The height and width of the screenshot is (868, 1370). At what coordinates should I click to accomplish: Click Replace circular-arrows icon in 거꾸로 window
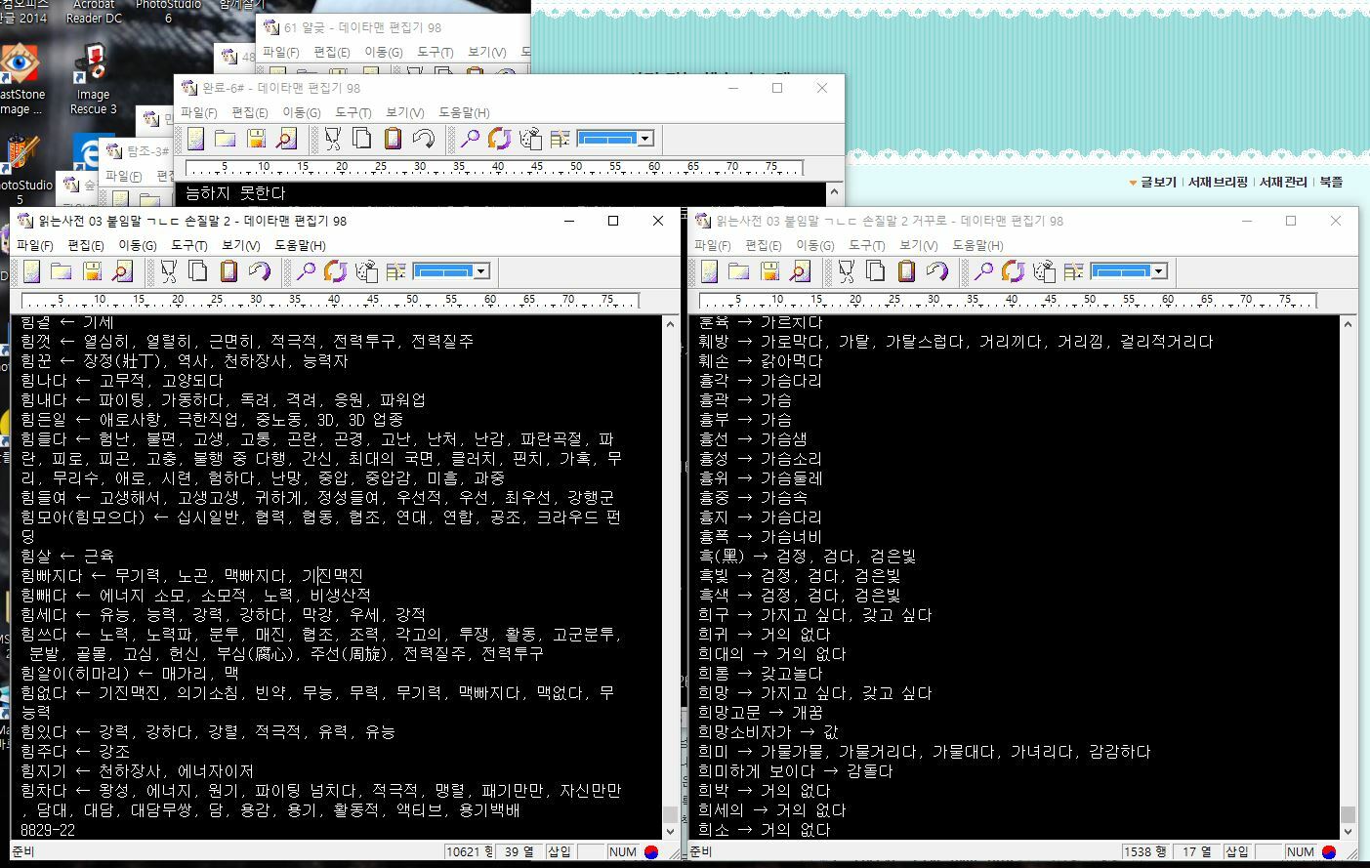pos(1013,271)
